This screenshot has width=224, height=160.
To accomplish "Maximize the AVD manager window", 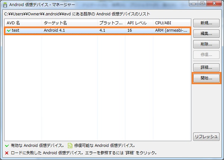I will click(202, 3).
